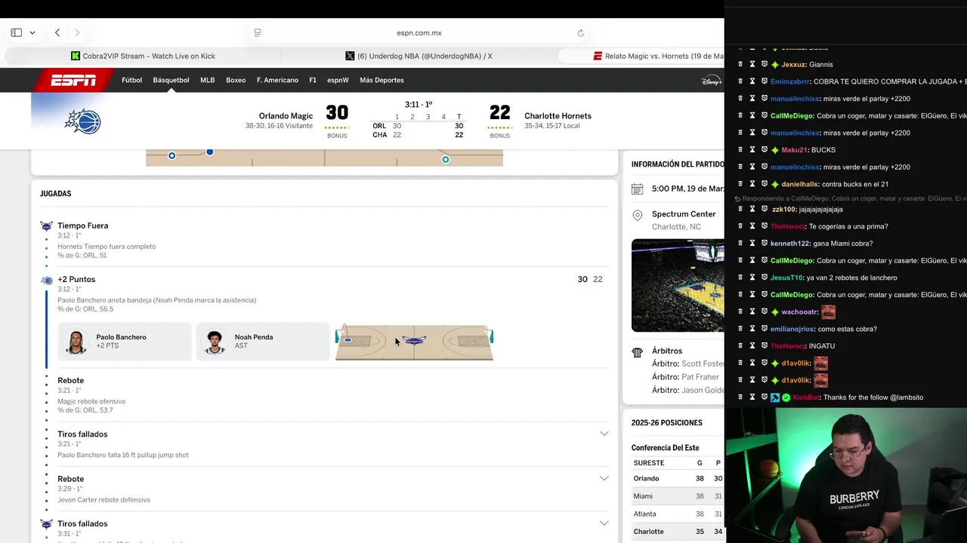Switch to the Cobra2VIP Stream Kick tab
The image size is (967, 543).
(143, 56)
